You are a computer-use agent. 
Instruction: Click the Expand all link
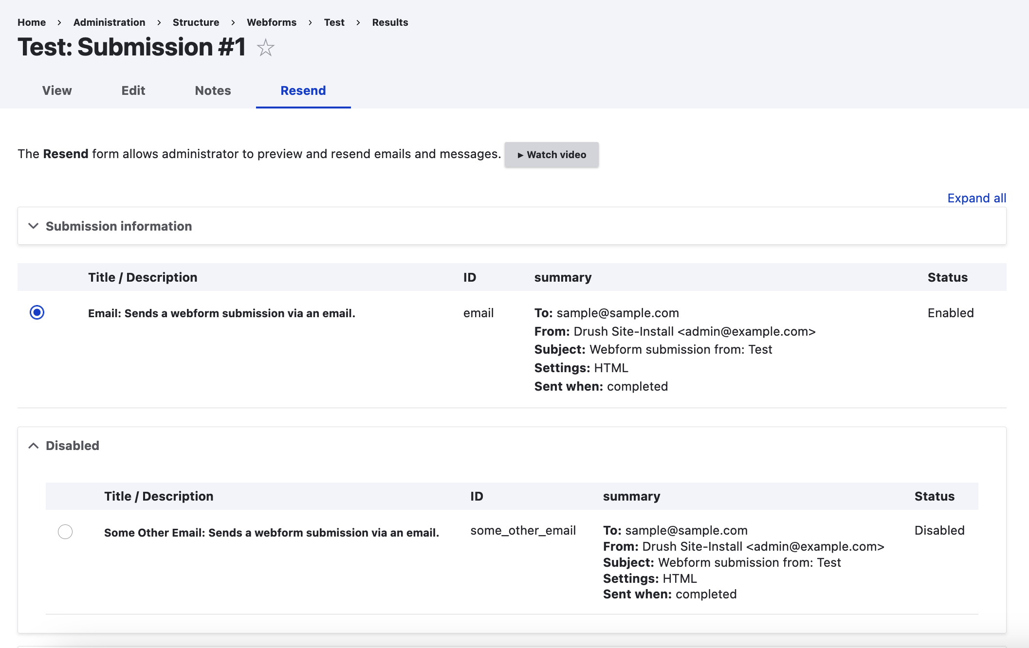tap(976, 198)
